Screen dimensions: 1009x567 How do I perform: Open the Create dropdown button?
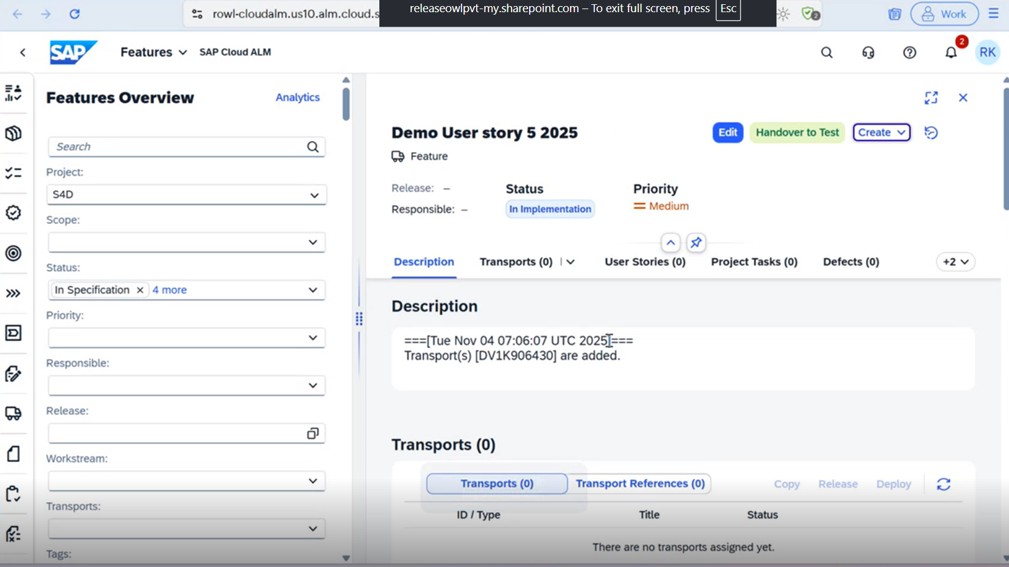[x=881, y=133]
